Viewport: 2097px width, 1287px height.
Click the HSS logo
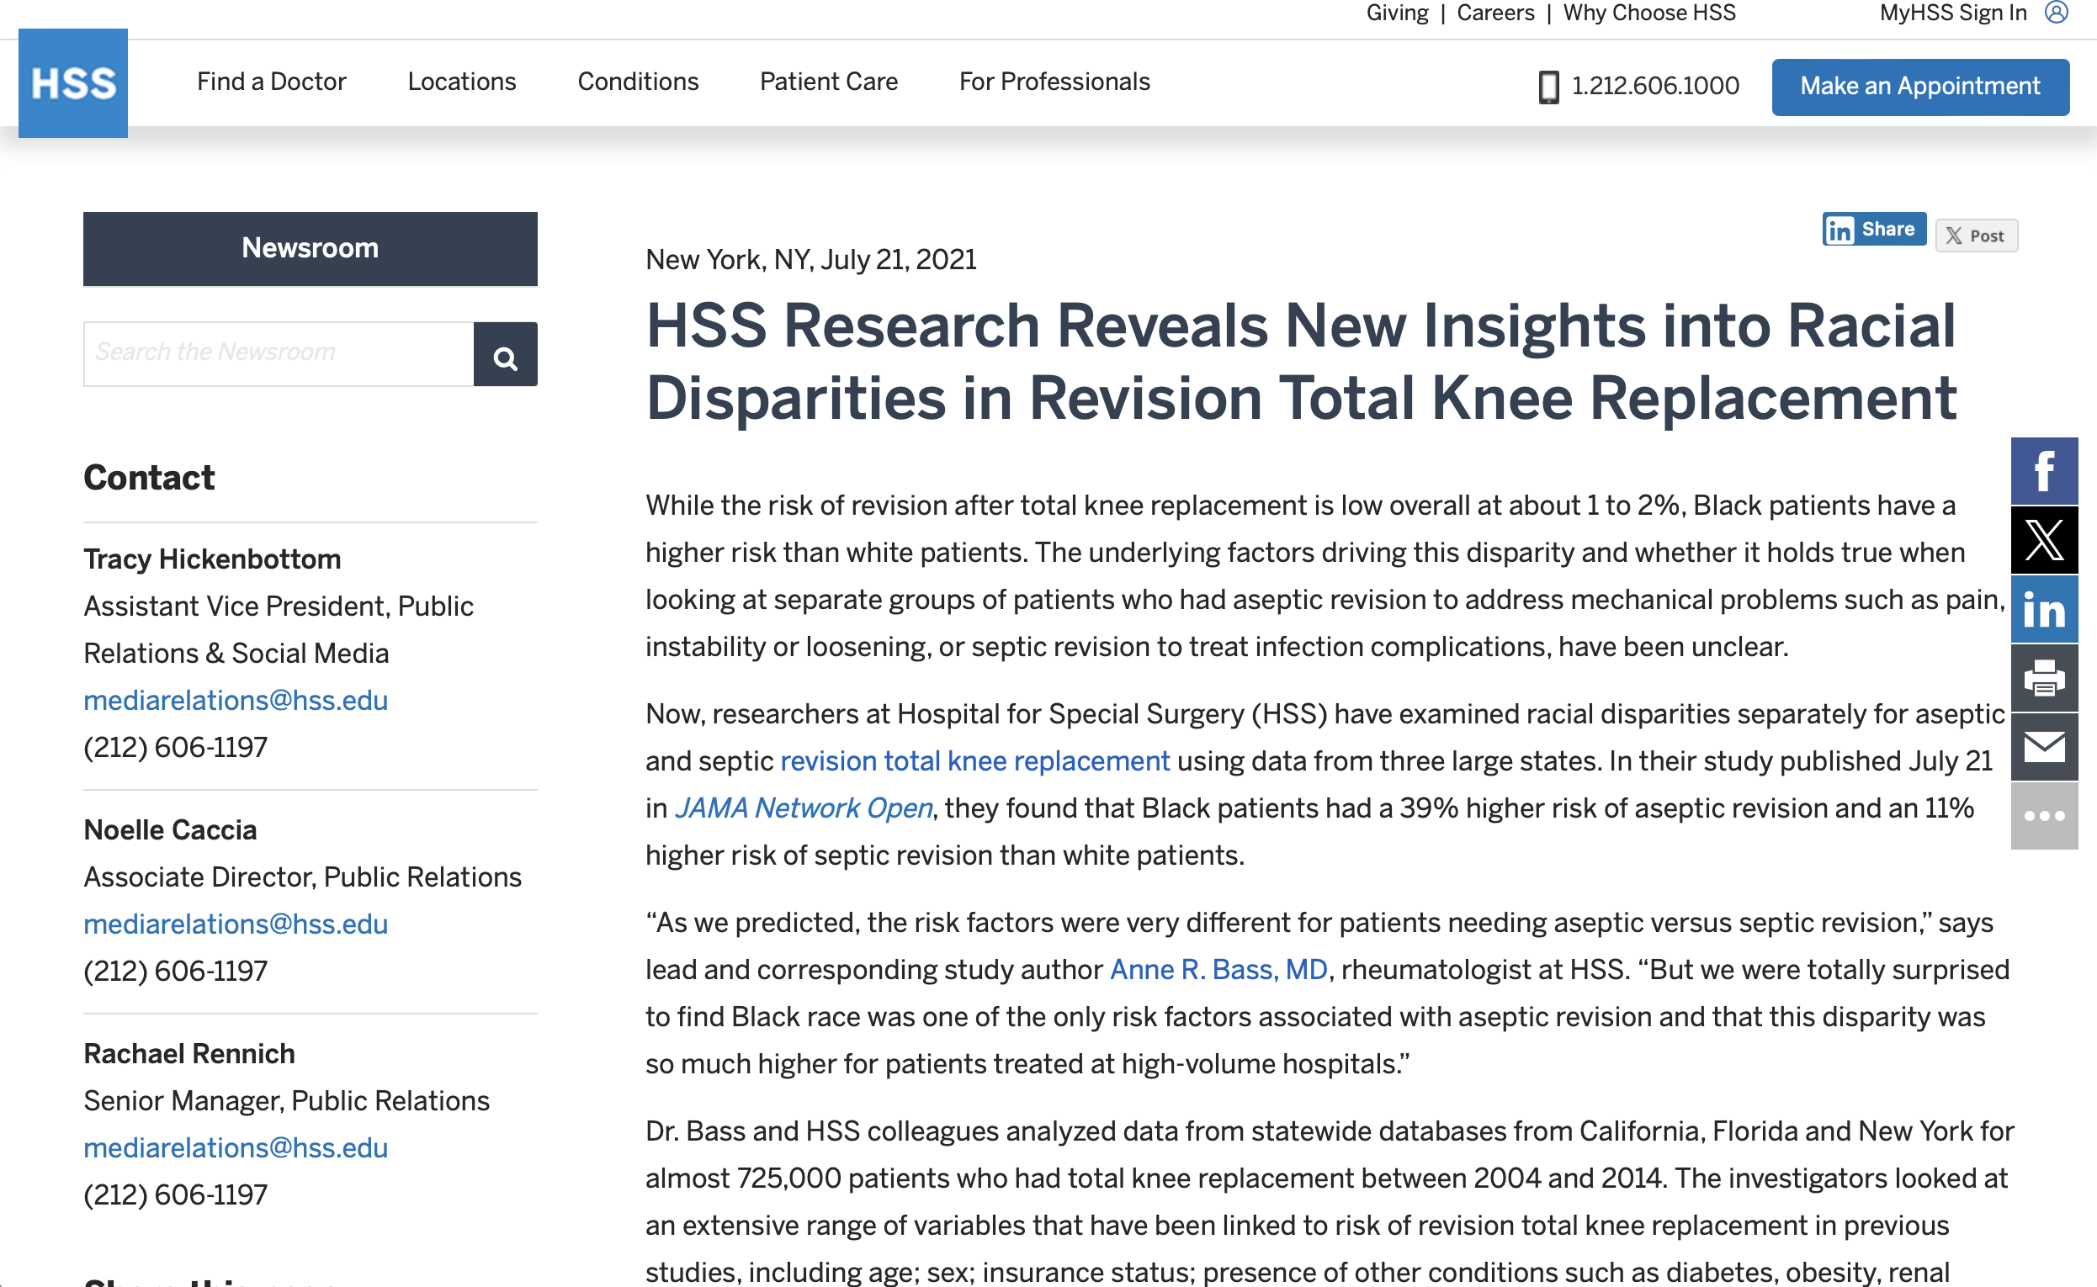pyautogui.click(x=73, y=83)
